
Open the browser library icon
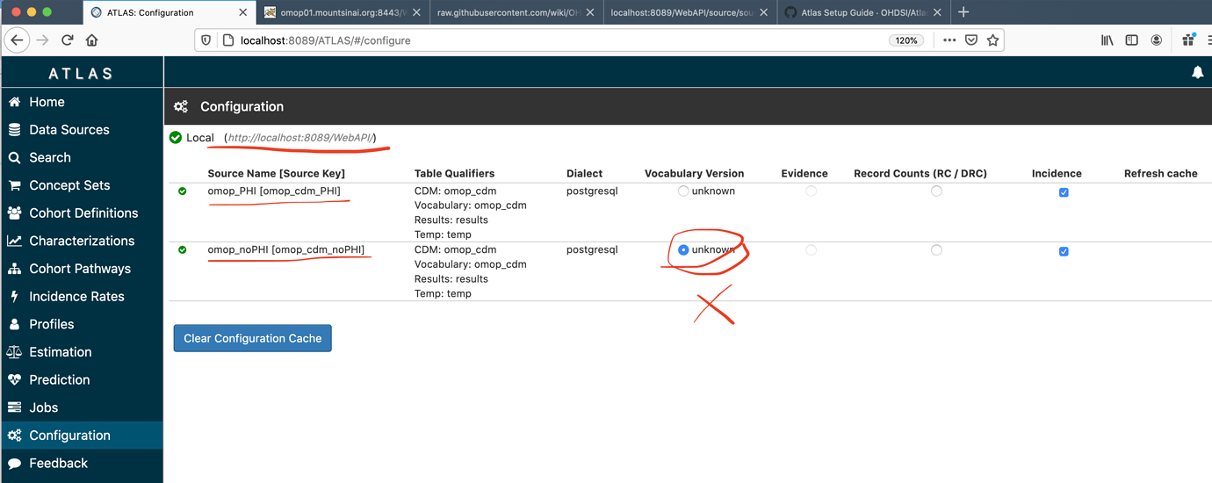1107,40
